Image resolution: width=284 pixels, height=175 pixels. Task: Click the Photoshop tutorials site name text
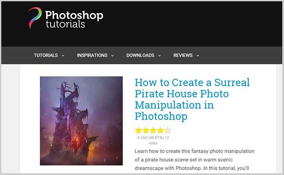click(x=74, y=19)
